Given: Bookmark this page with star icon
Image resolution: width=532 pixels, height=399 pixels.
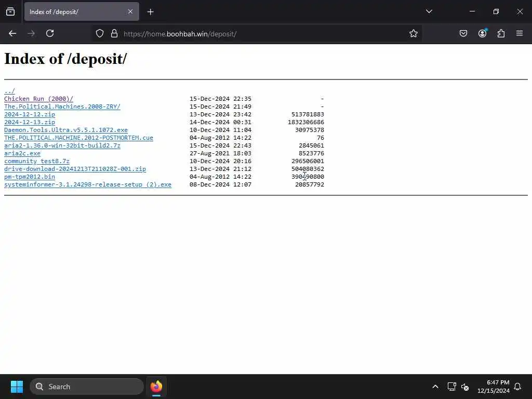Looking at the screenshot, I should [x=413, y=34].
